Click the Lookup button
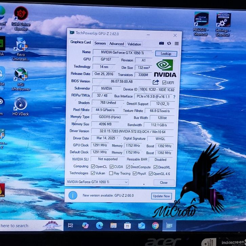Screen dimensions: 246x246 166,54
